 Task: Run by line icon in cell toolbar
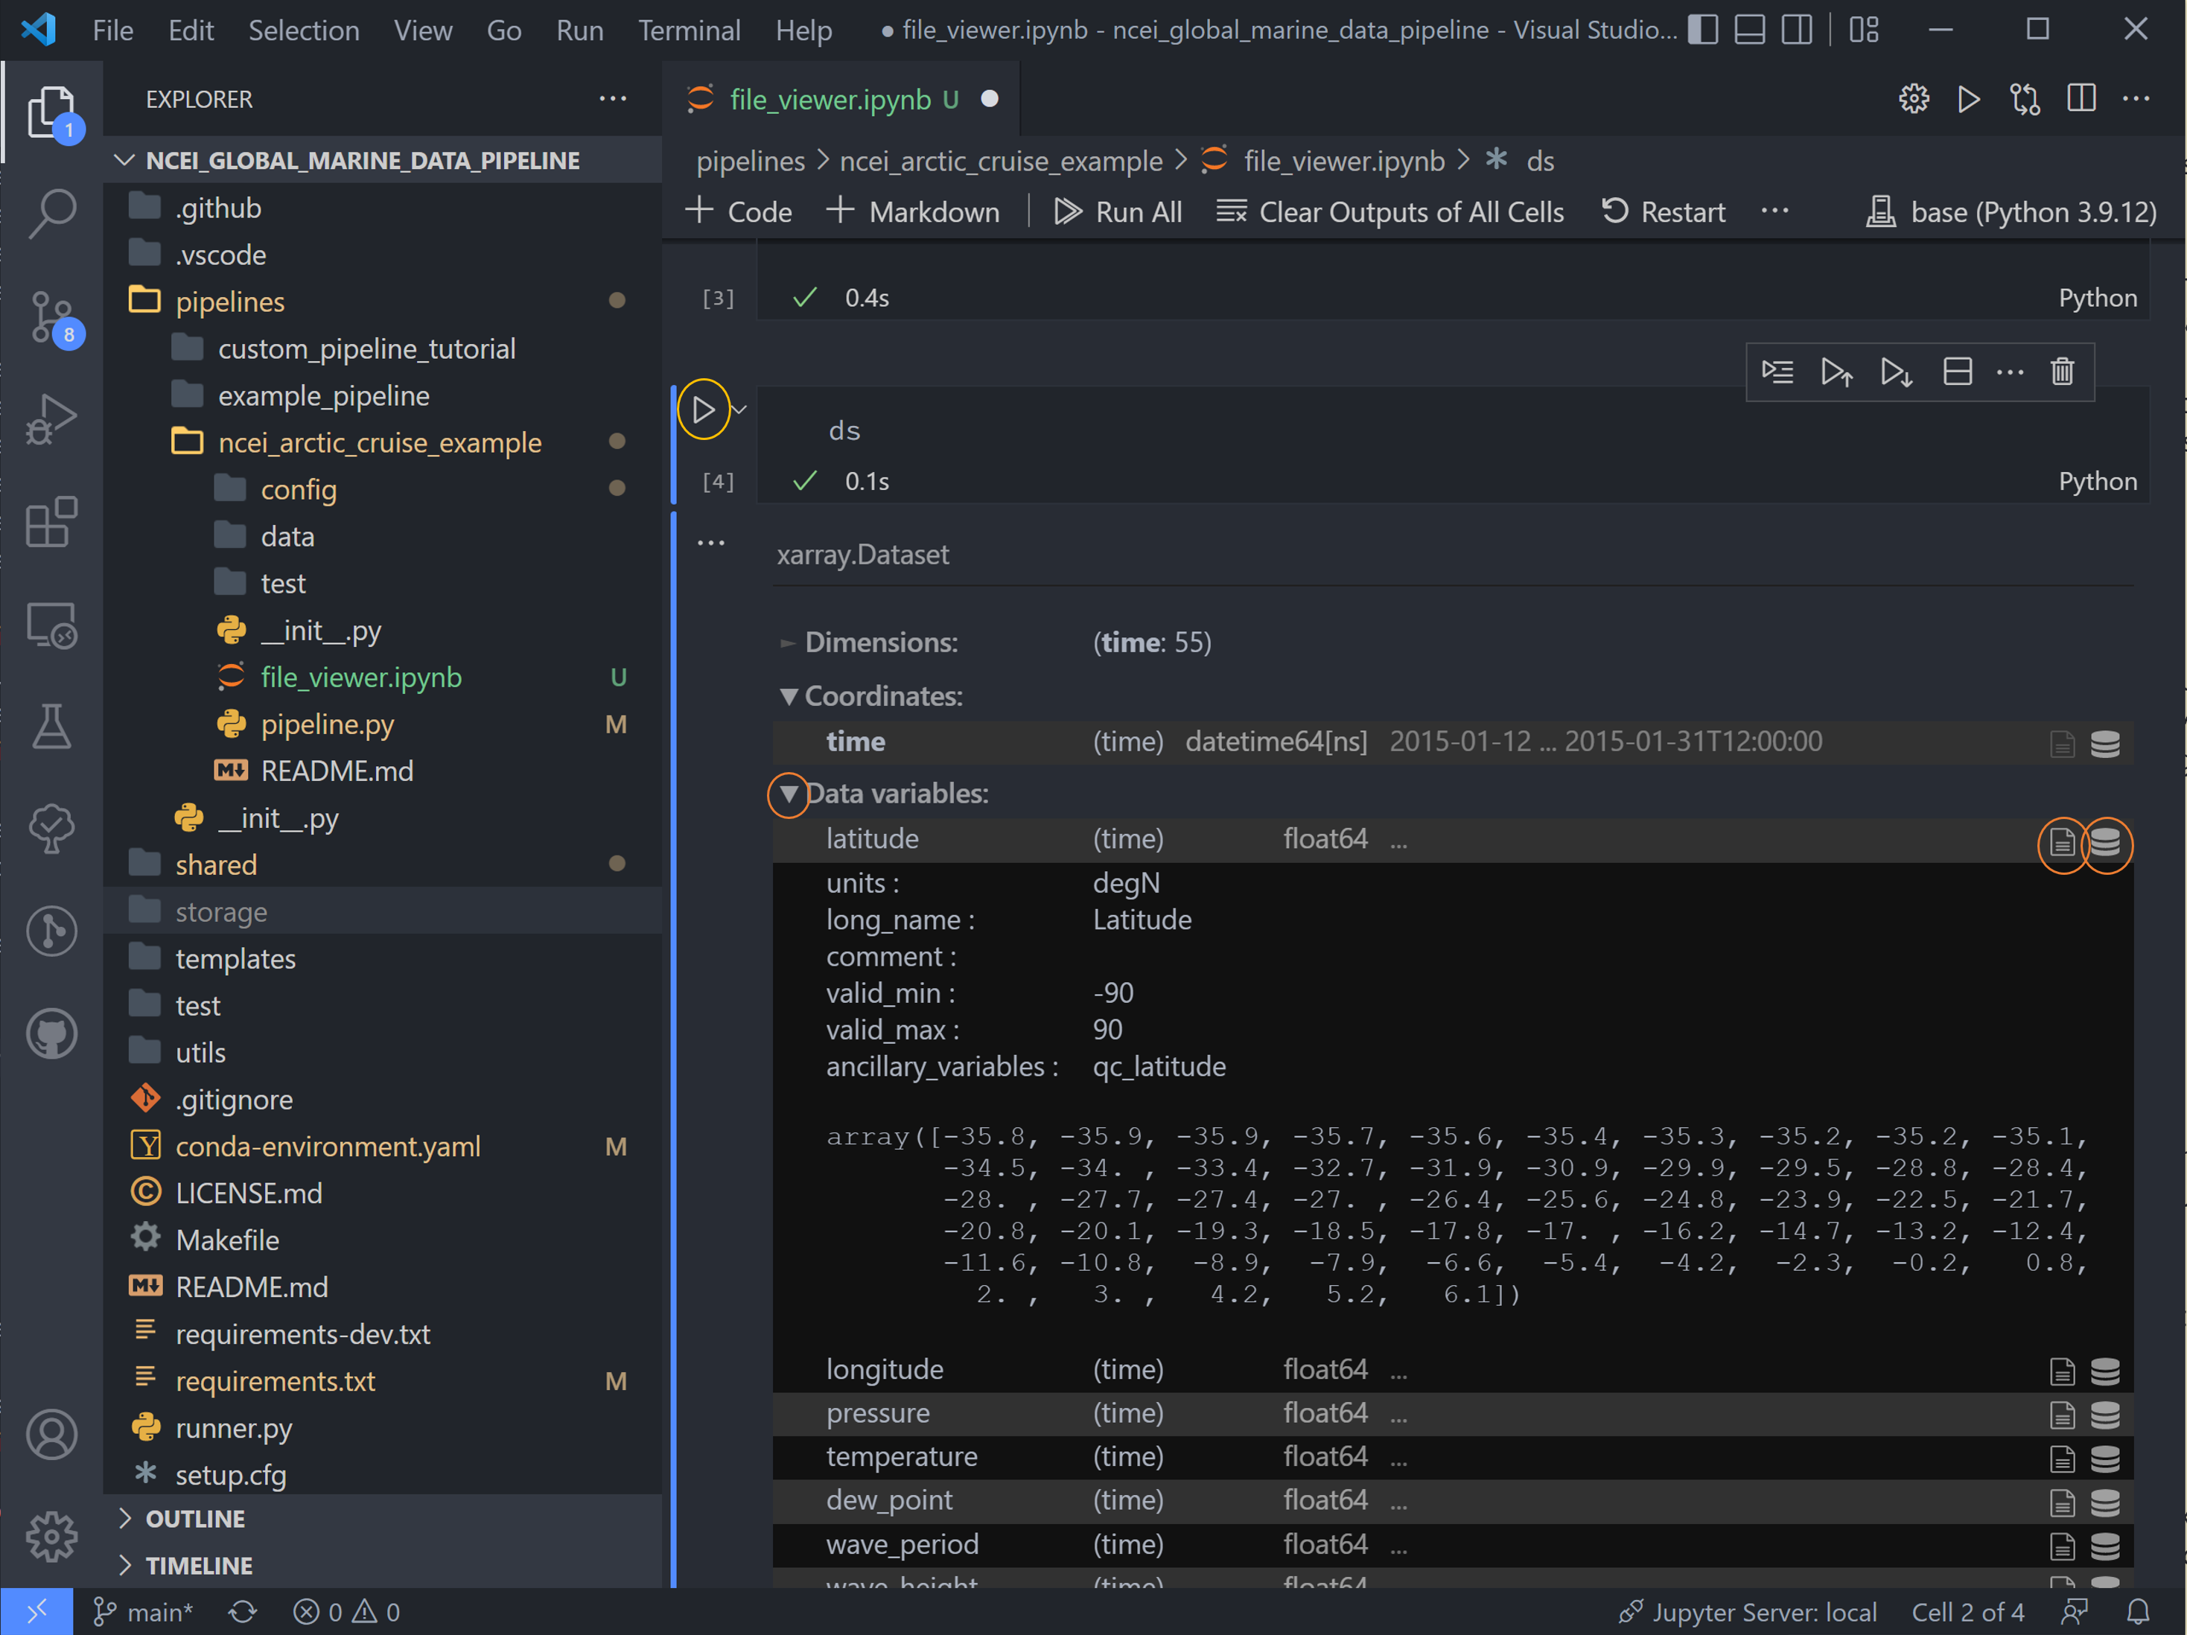[x=1777, y=372]
